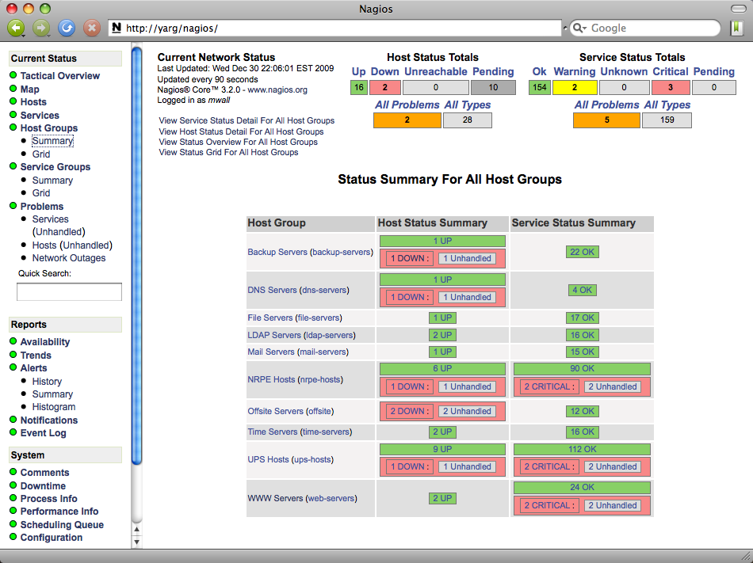The image size is (753, 563).
Task: Open the NRPE Hosts host group link
Action: click(x=271, y=379)
